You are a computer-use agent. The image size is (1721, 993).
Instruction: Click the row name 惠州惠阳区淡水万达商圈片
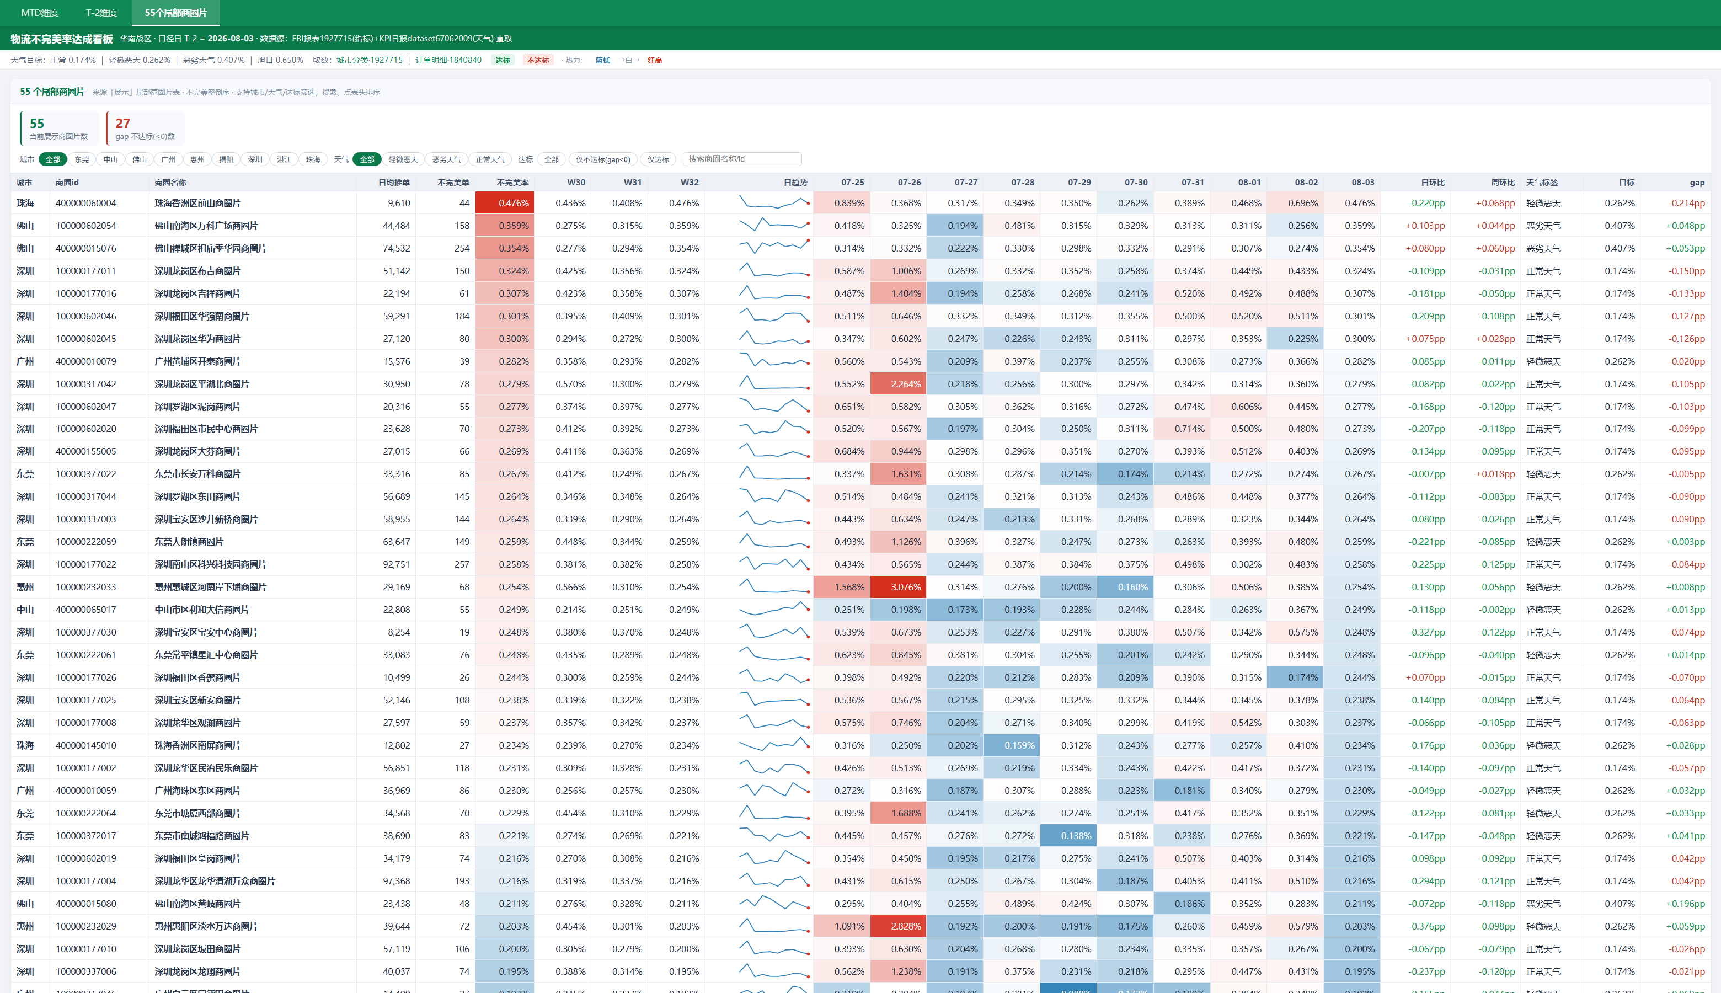coord(206,926)
